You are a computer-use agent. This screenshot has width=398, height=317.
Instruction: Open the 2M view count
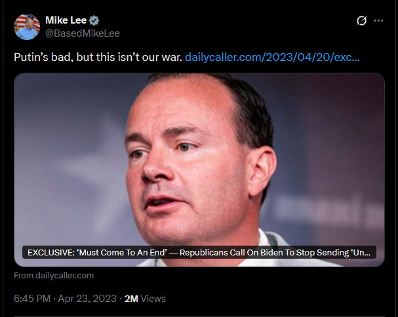[x=131, y=299]
